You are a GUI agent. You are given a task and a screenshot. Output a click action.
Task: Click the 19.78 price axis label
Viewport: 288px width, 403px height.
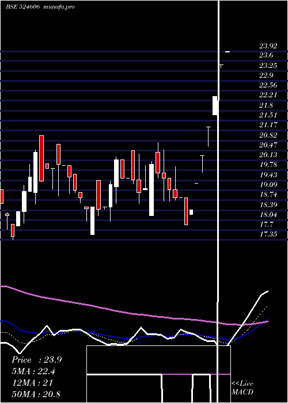click(x=268, y=165)
